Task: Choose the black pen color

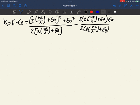Action: (x=86, y=12)
